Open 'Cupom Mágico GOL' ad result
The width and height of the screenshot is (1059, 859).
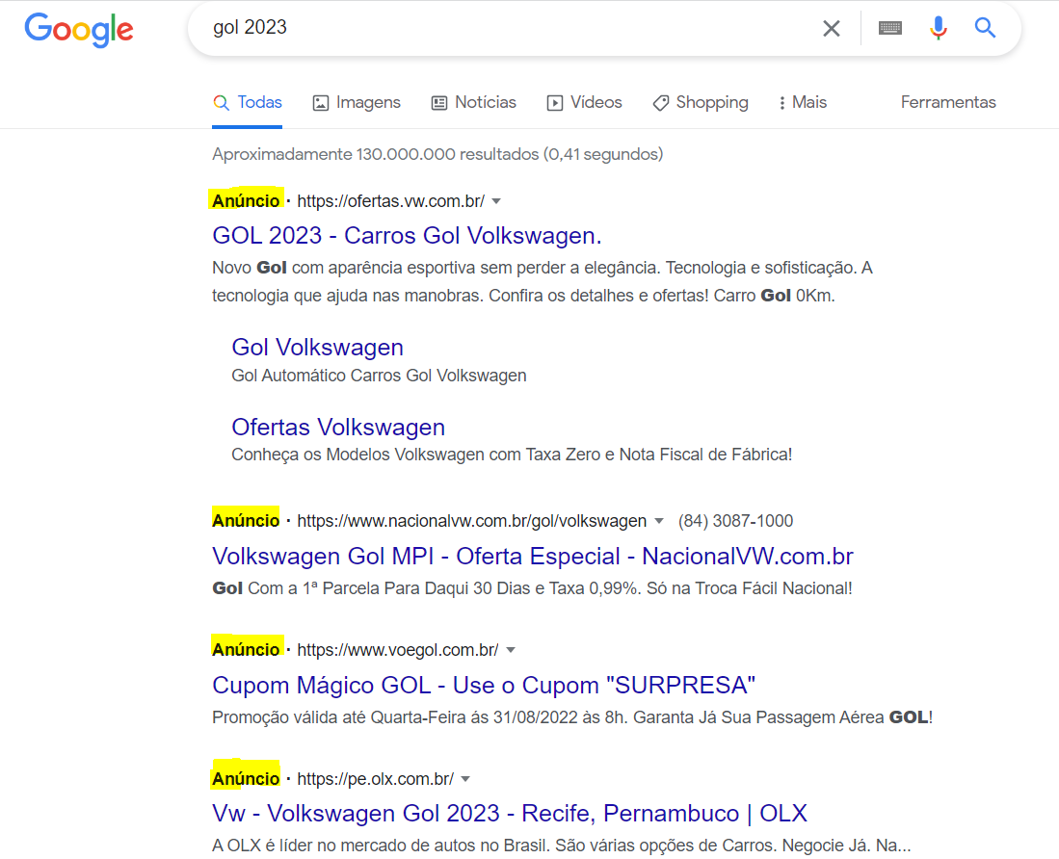tap(484, 685)
